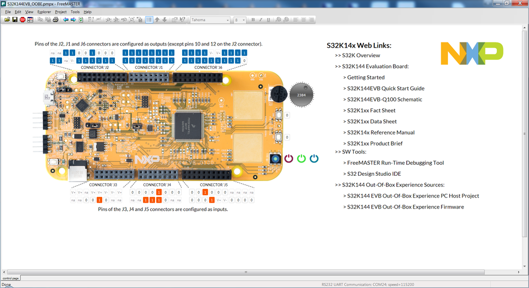529x288 pixels.
Task: Center text via toolbar alignment icon
Action: click(x=303, y=20)
